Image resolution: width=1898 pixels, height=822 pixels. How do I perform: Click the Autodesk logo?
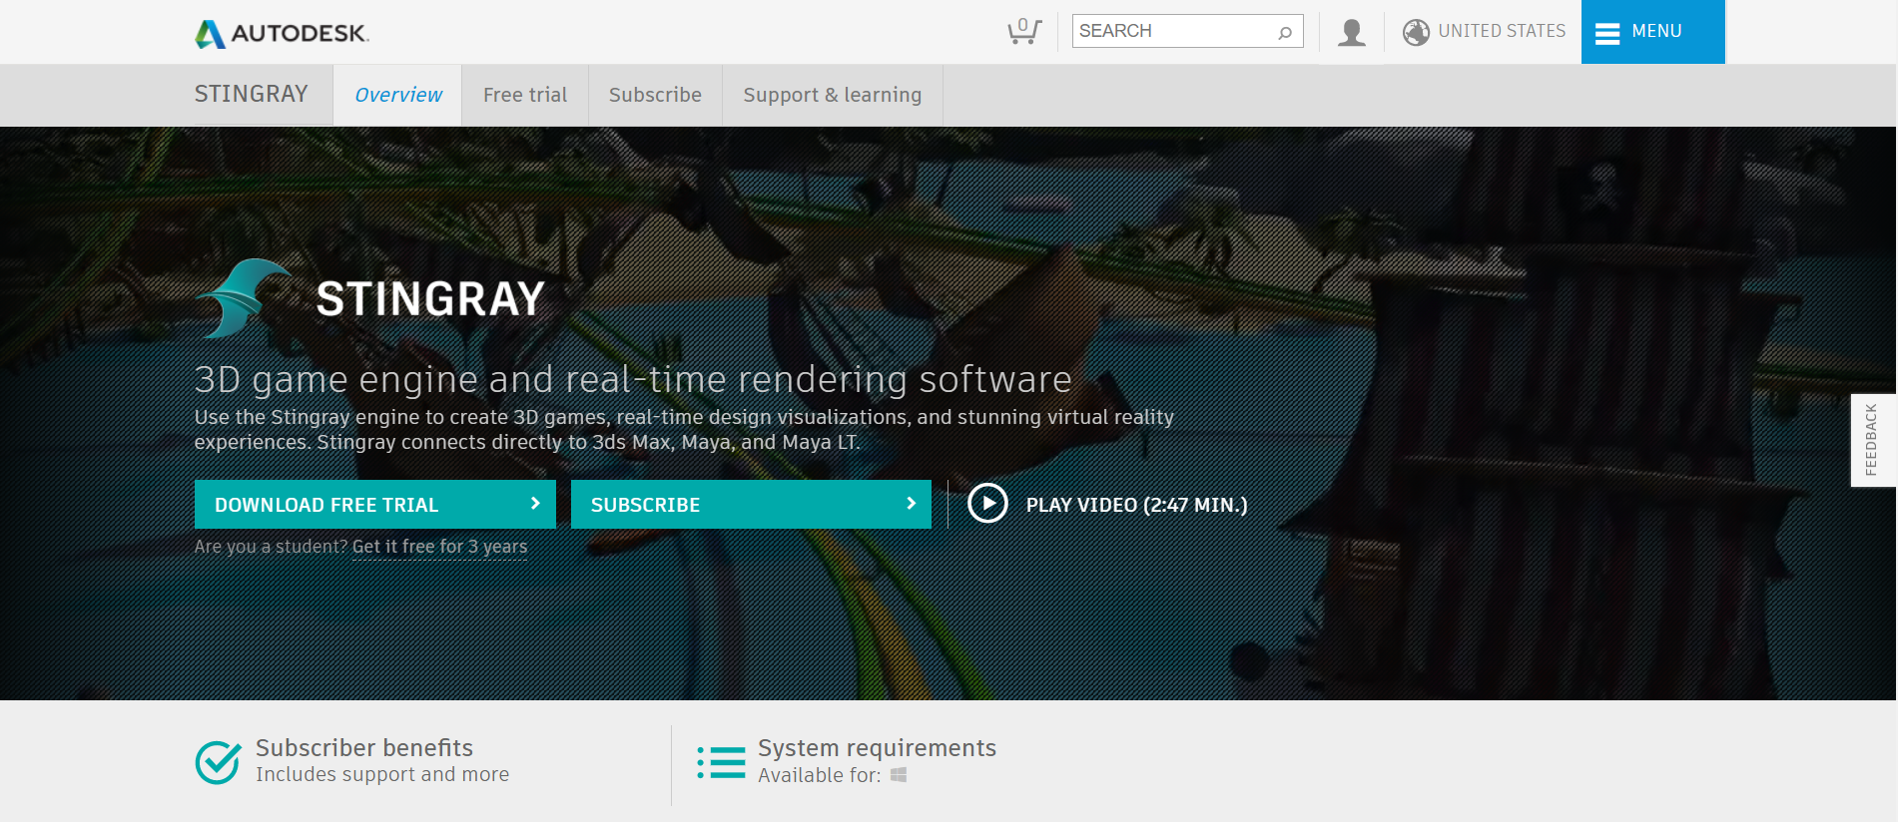(283, 33)
